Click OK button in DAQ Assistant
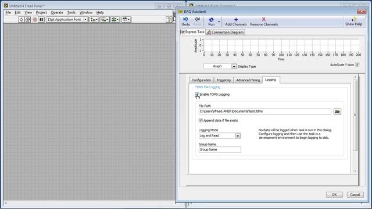Viewport: 372px width, 209px height. 334,195
